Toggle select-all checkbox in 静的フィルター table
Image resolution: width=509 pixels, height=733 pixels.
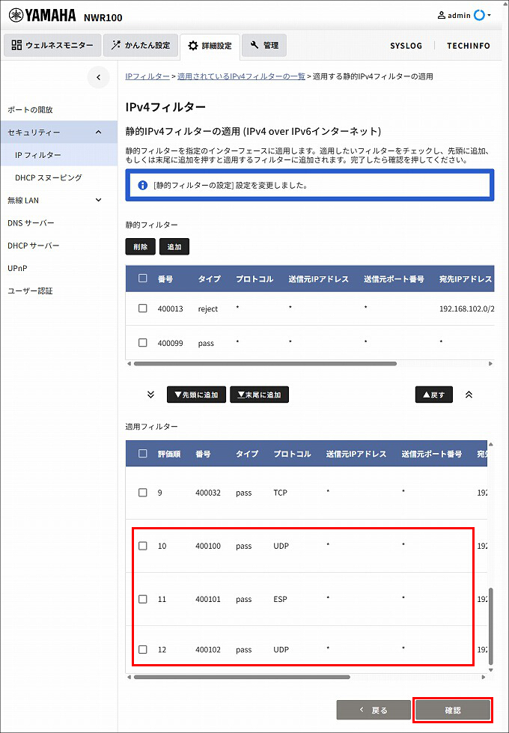point(143,279)
